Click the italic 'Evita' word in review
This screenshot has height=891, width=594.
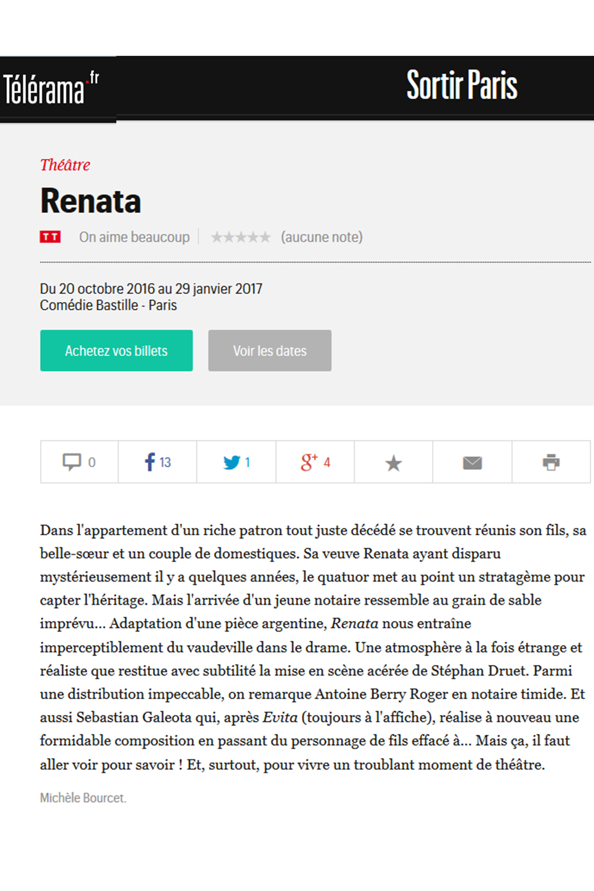click(280, 718)
